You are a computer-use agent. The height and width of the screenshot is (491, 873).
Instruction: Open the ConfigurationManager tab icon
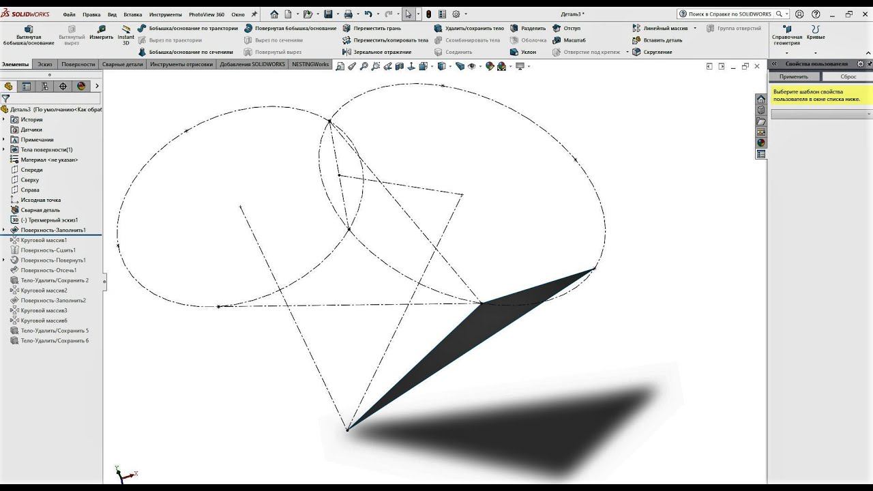[x=45, y=86]
